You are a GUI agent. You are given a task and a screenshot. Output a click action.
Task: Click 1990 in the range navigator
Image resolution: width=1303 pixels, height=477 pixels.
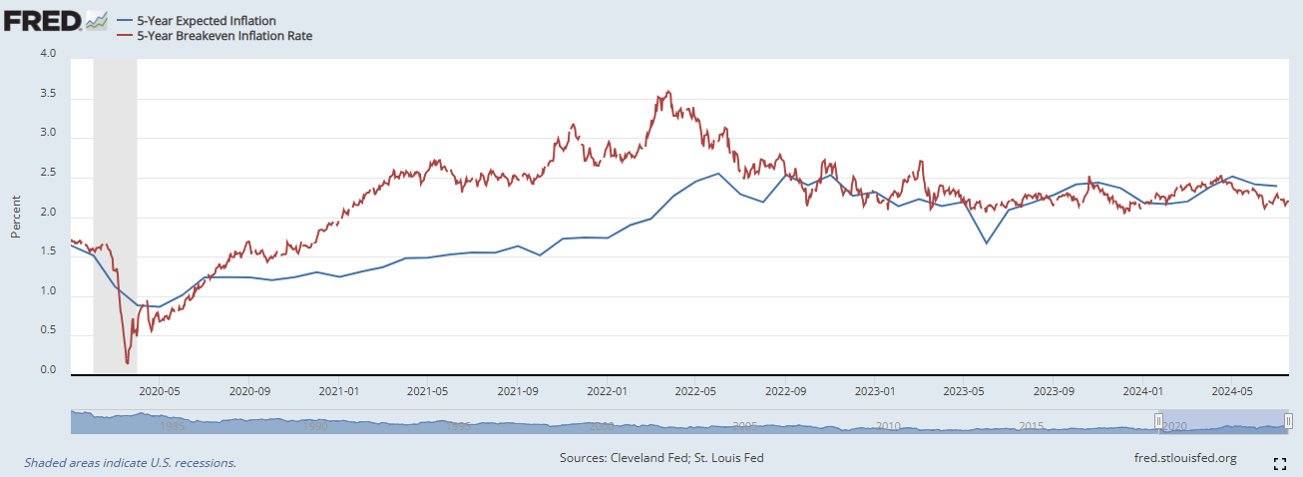pos(315,426)
